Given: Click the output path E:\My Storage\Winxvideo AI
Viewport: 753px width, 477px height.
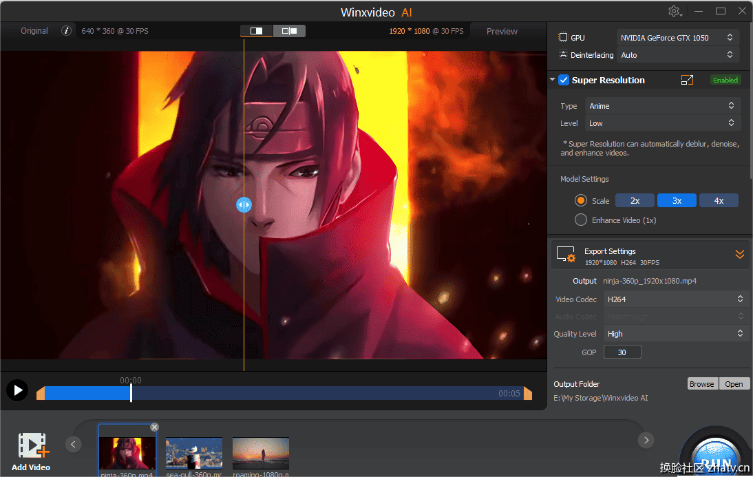Looking at the screenshot, I should [601, 398].
